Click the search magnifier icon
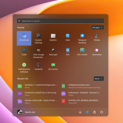This screenshot has height=123, width=123. [x=19, y=21]
